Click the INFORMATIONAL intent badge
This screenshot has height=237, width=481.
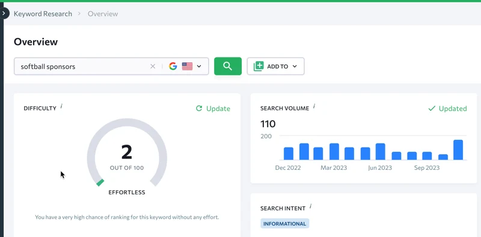point(284,224)
